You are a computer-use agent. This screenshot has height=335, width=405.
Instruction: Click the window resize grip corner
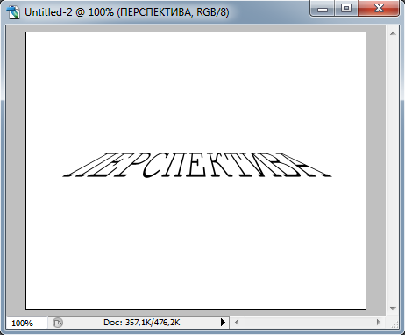pos(394,323)
